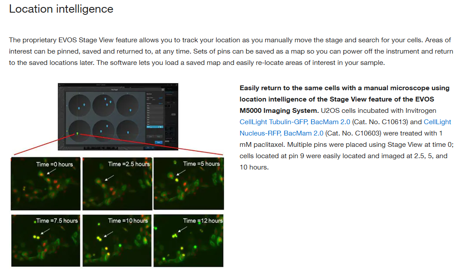Image resolution: width=470 pixels, height=271 pixels.
Task: Click the text '(Cat. No. C10603)'
Action: tap(353, 133)
